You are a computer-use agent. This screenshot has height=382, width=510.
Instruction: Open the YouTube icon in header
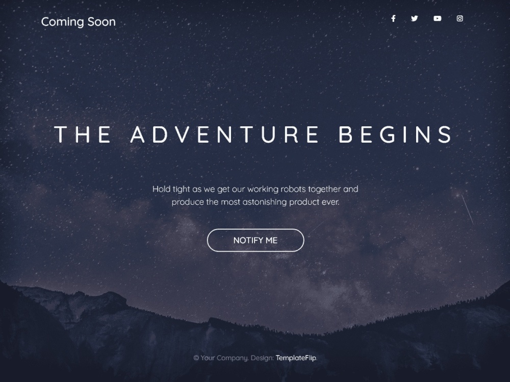pyautogui.click(x=438, y=18)
